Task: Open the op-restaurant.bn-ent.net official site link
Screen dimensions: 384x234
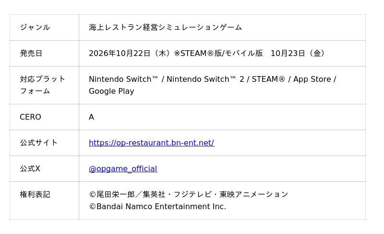Action: pos(151,143)
